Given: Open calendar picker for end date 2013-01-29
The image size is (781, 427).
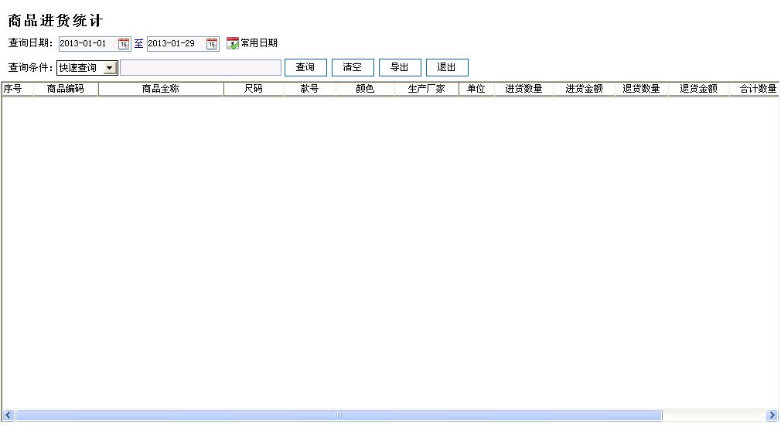Looking at the screenshot, I should click(x=212, y=44).
